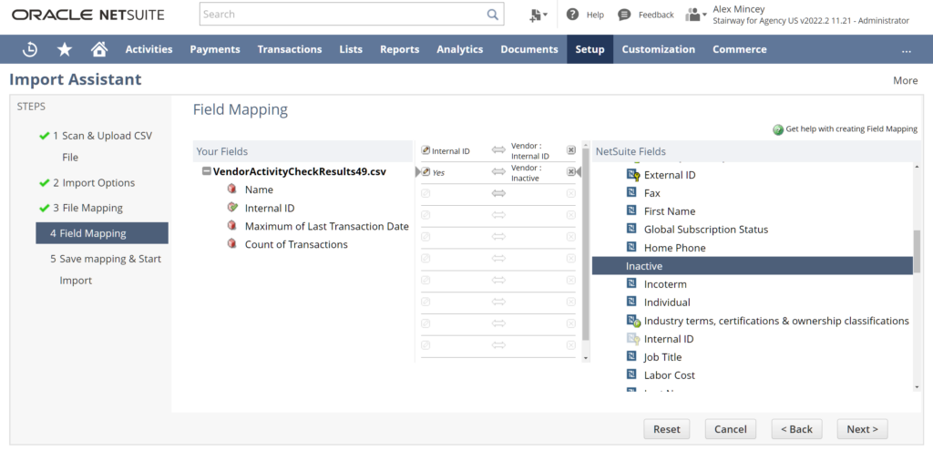Viewport: 933px width, 451px height.
Task: Click the Oracle NetSuite logo
Action: pyautogui.click(x=88, y=15)
